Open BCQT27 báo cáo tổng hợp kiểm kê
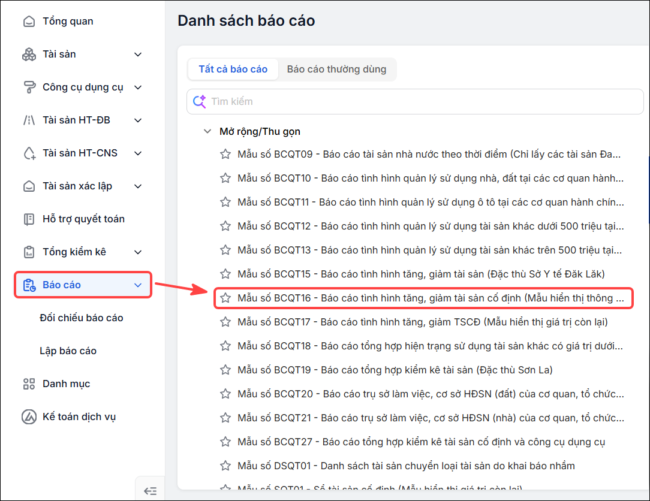This screenshot has width=650, height=501. (421, 442)
